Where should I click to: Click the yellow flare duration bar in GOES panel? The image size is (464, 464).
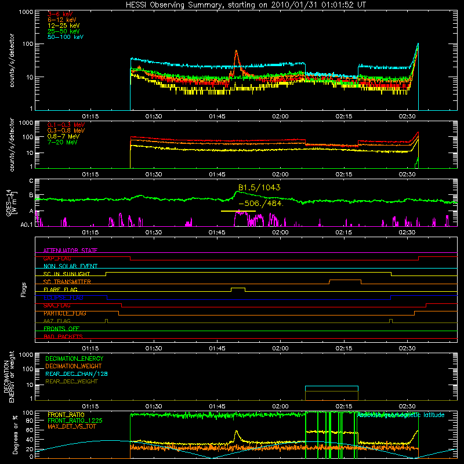238,211
